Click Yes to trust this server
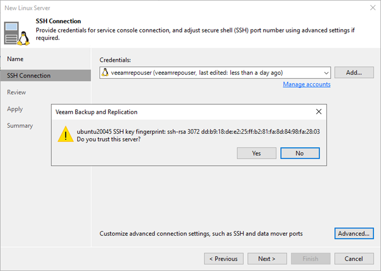 click(257, 153)
